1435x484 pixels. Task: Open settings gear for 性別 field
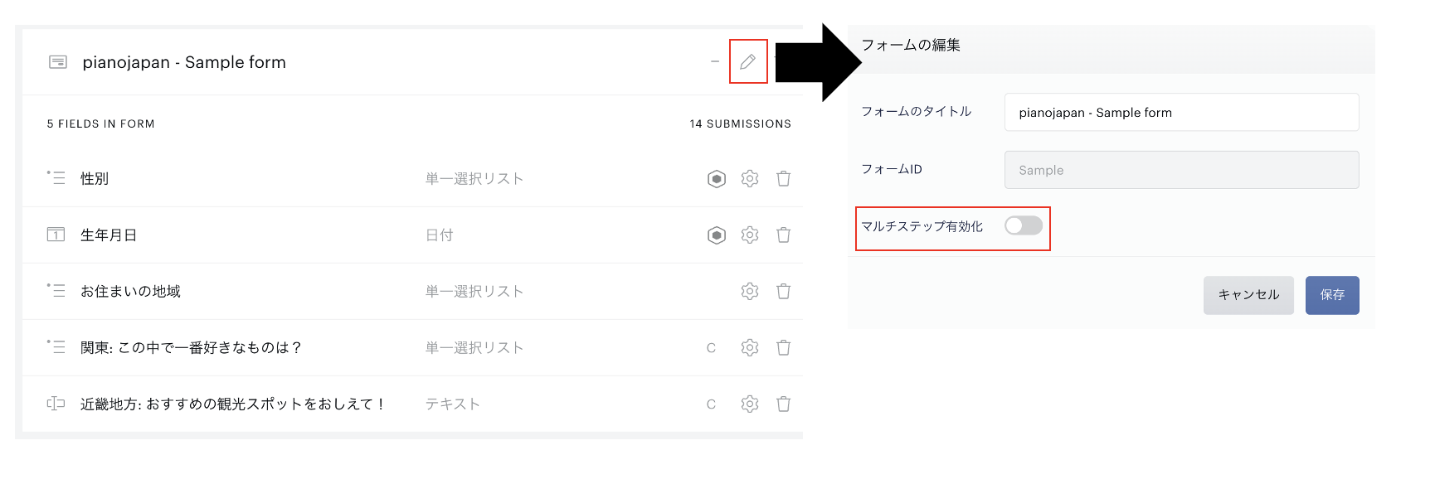[x=750, y=179]
